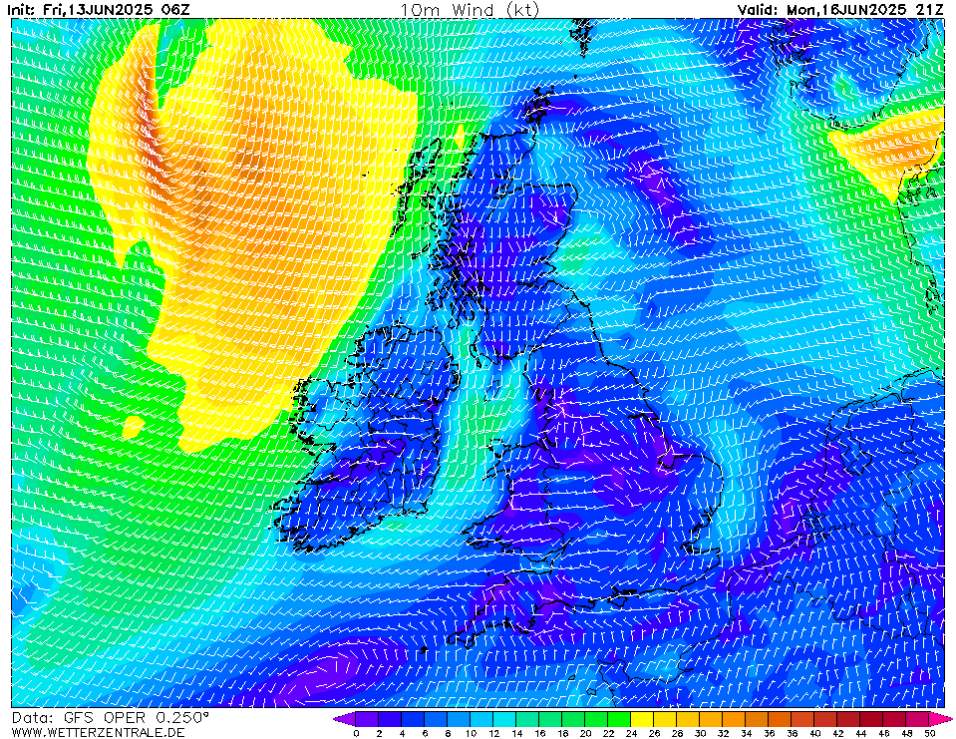Viewport: 956px width, 739px height.
Task: Pick the yellow swatch between 24 and 26
Action: (642, 719)
